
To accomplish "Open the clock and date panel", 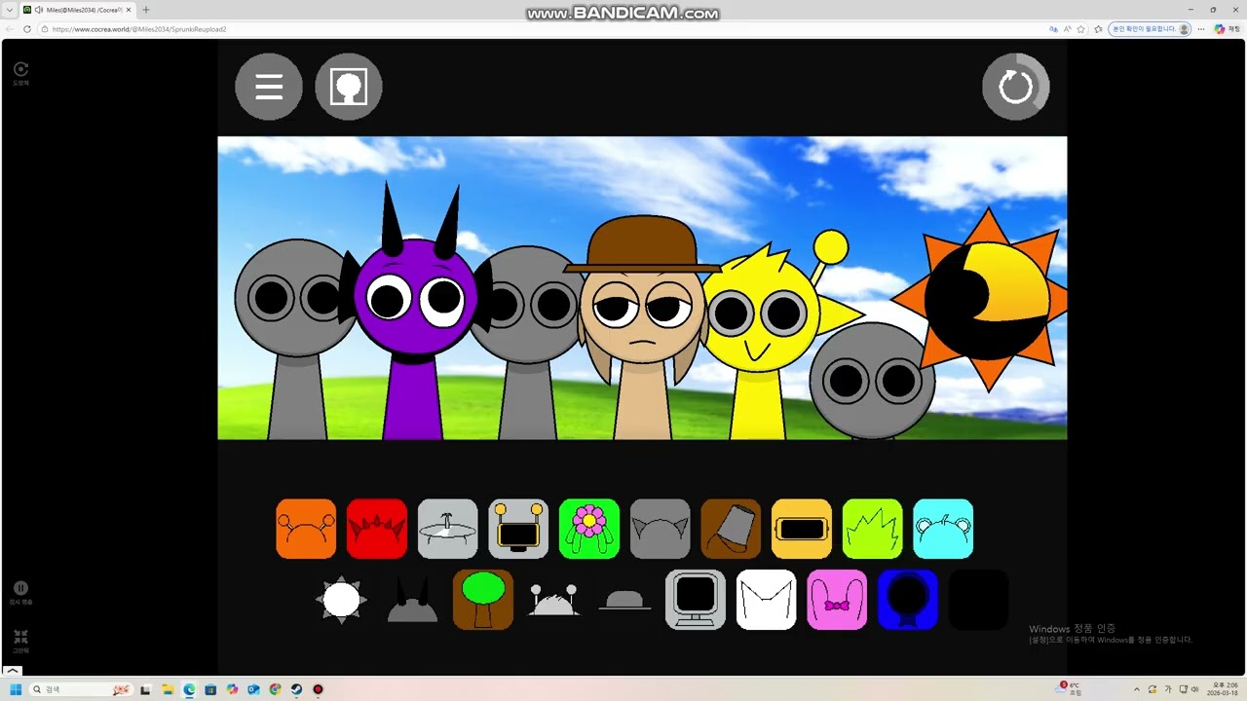I will (1220, 689).
